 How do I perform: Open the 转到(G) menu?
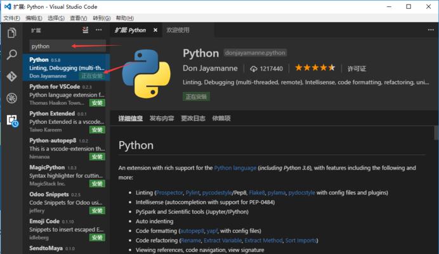coord(102,18)
